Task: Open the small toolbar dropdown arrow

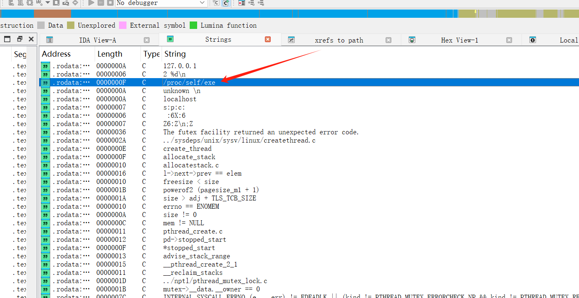Action: 48,3
